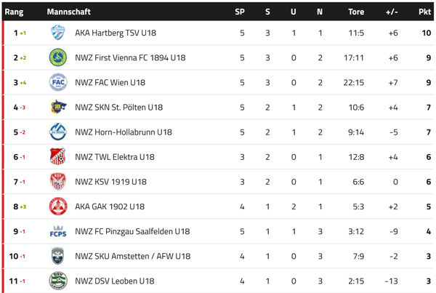
Task: Open the NWZ FC Pinzgau Saalfelden U18 link
Action: point(132,232)
